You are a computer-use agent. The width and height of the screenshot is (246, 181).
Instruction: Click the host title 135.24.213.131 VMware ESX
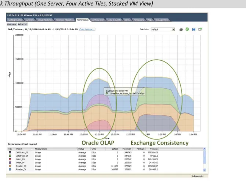30,15
